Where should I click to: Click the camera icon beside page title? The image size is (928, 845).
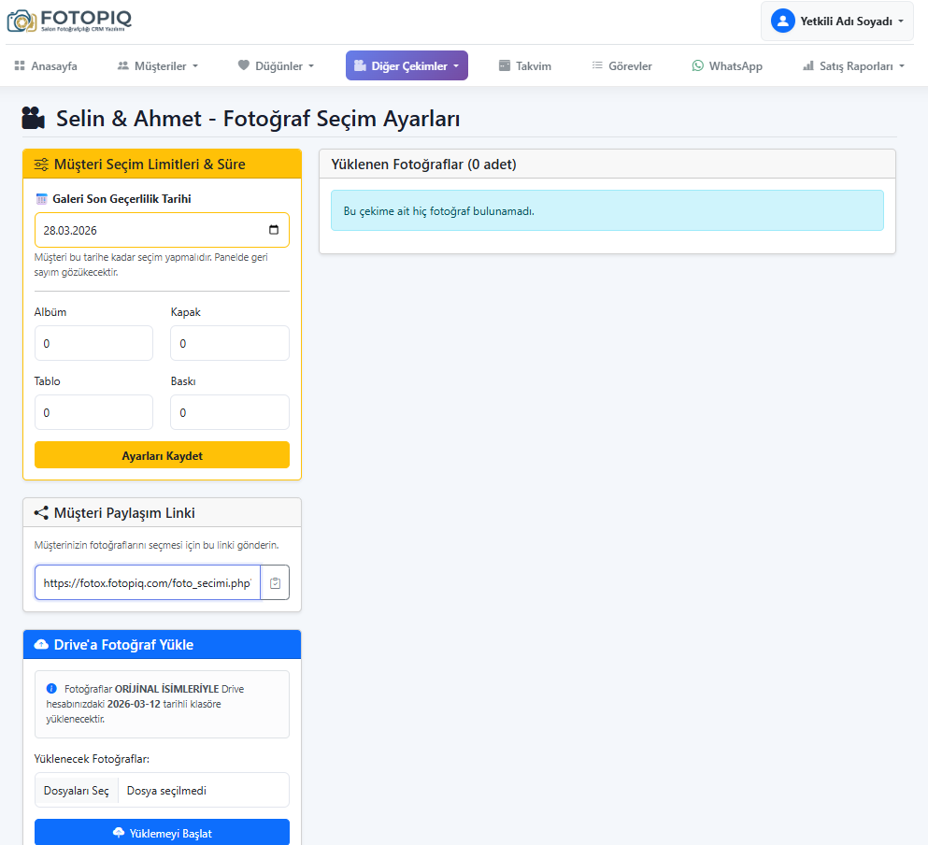pyautogui.click(x=34, y=119)
